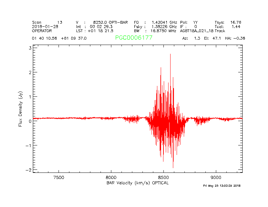Click the LST value +01 18 21.5
The width and height of the screenshot is (268, 207).
[100, 31]
